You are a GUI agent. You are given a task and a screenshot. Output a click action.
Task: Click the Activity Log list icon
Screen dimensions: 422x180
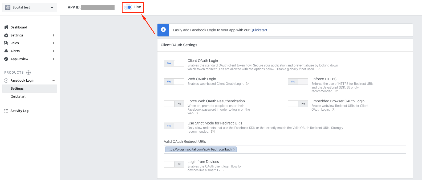[6, 111]
